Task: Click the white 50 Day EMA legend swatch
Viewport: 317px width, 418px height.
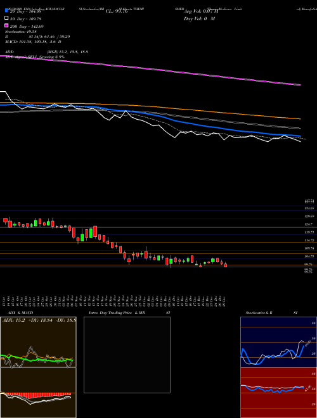Action: (6, 18)
